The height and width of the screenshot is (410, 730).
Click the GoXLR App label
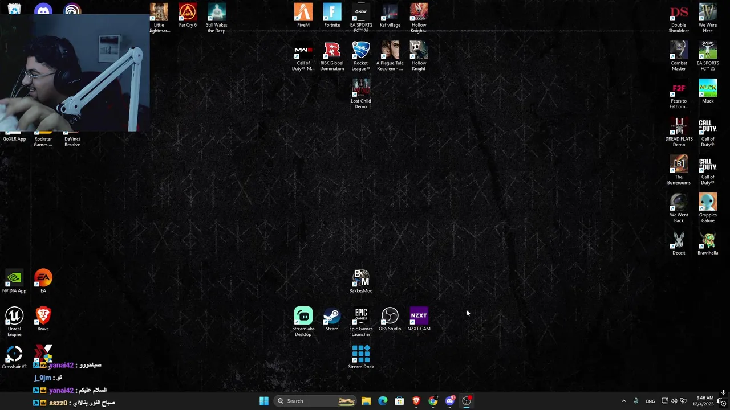pyautogui.click(x=14, y=139)
